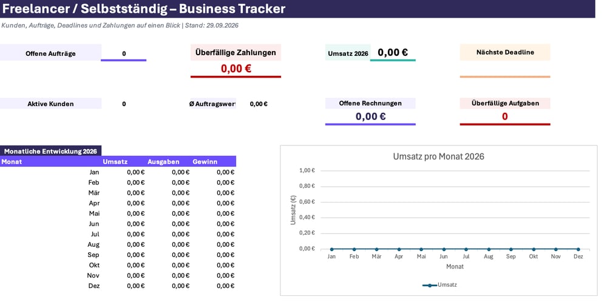The width and height of the screenshot is (607, 308).
Task: Select the 'Ø Auftragswert' label cell
Action: [212, 104]
